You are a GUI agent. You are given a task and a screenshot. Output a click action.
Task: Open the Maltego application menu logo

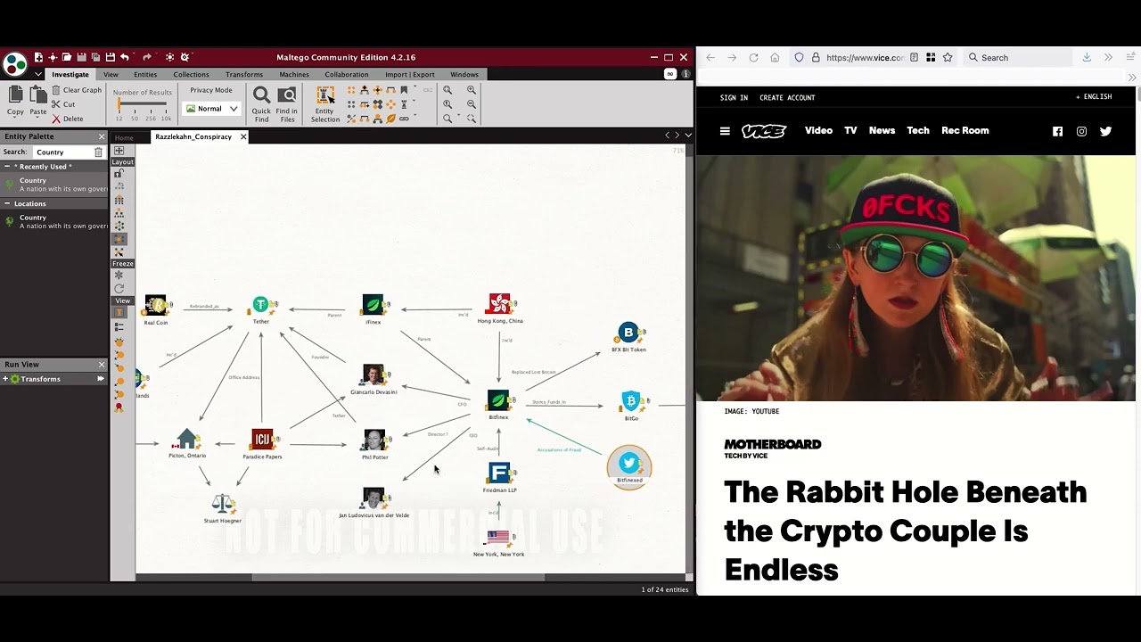[15, 63]
